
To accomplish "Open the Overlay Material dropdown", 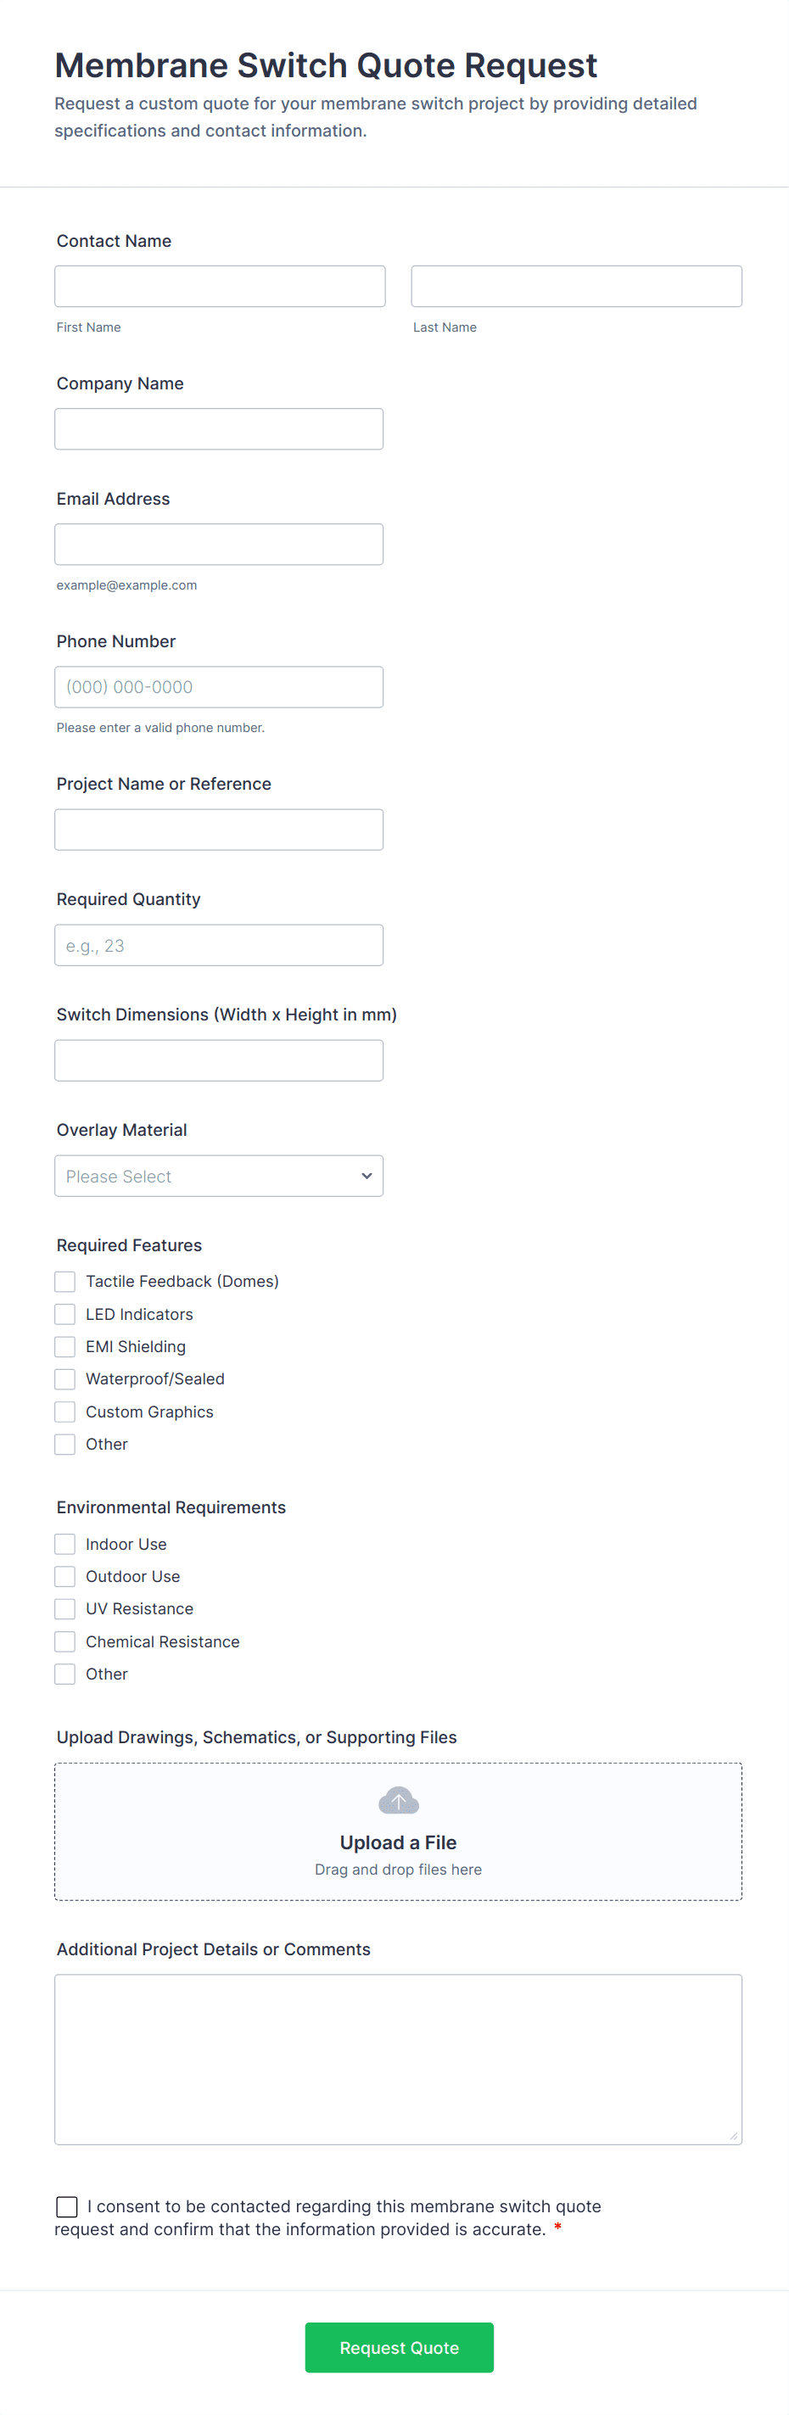I will (219, 1176).
